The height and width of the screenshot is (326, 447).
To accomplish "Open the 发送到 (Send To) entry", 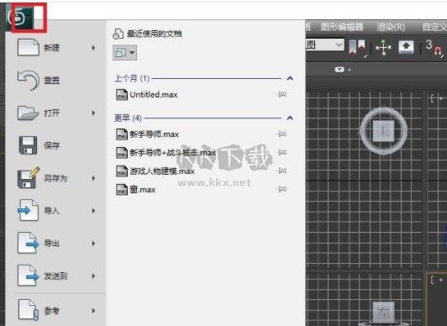I will click(55, 276).
